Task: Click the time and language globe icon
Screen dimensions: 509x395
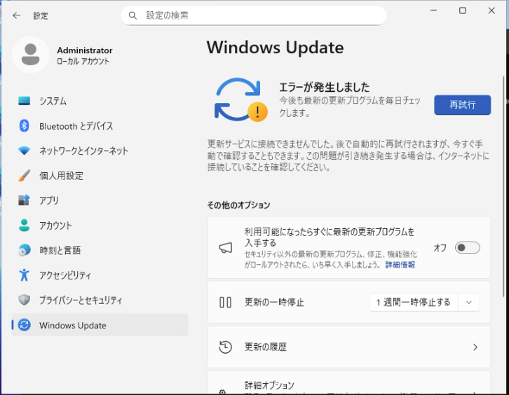Action: (x=25, y=250)
